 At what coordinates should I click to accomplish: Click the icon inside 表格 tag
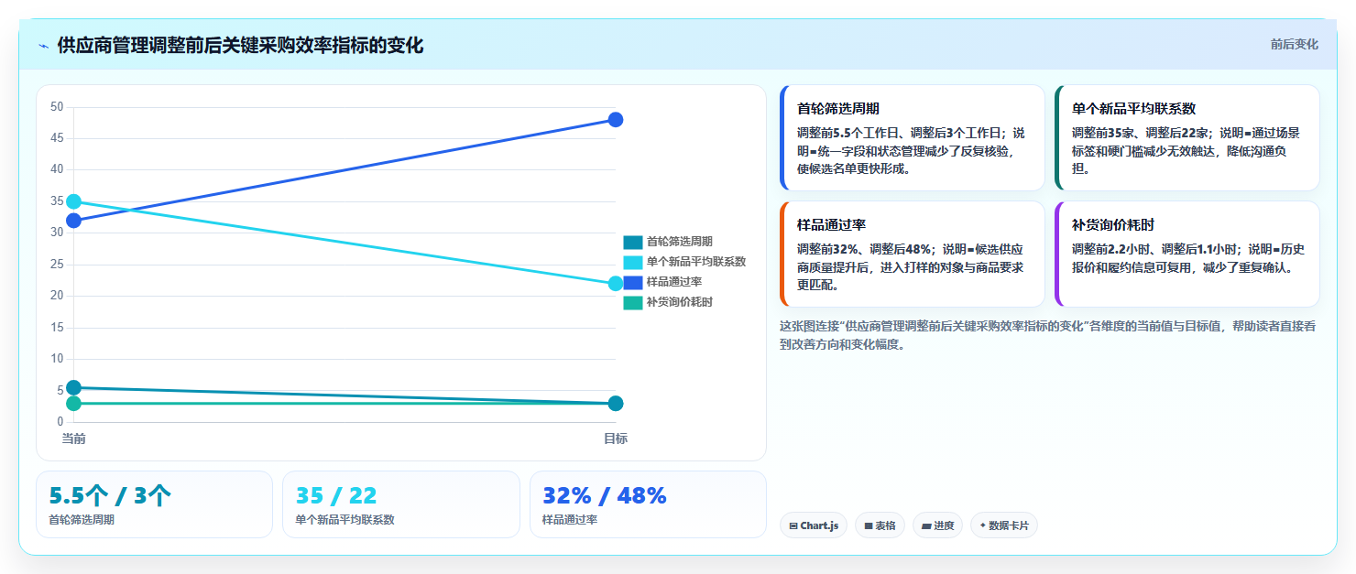click(x=868, y=526)
